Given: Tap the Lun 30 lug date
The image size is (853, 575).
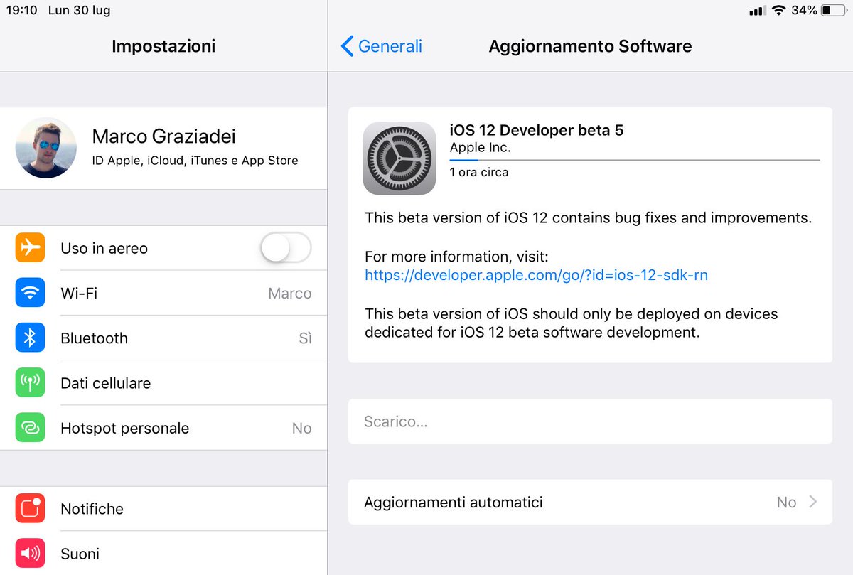Looking at the screenshot, I should click(79, 11).
